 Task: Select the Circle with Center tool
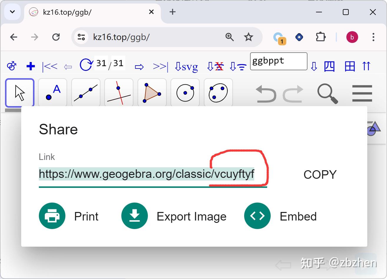tap(185, 92)
